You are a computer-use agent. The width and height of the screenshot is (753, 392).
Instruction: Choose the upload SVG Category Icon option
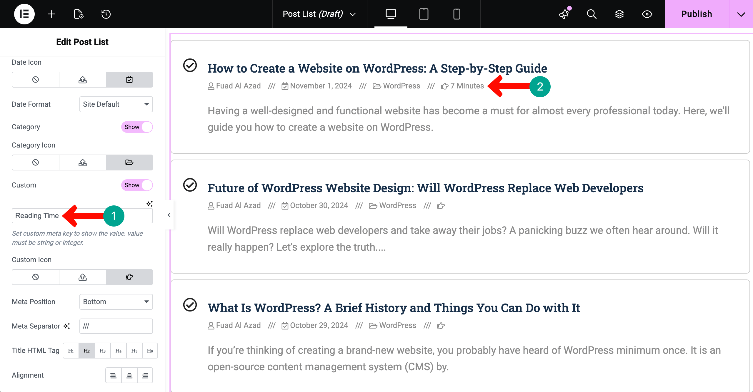(x=82, y=163)
